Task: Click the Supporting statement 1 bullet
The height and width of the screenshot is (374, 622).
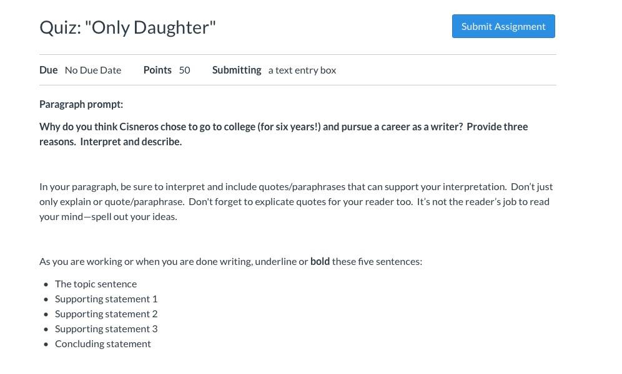Action: pyautogui.click(x=106, y=299)
